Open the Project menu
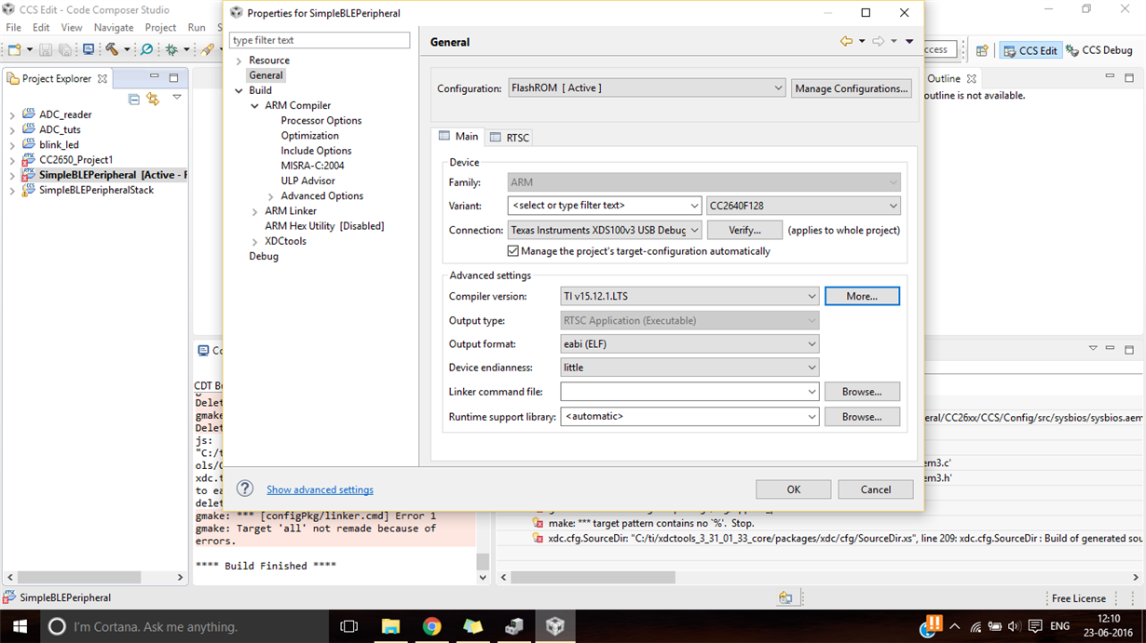Image resolution: width=1146 pixels, height=643 pixels. 160,28
